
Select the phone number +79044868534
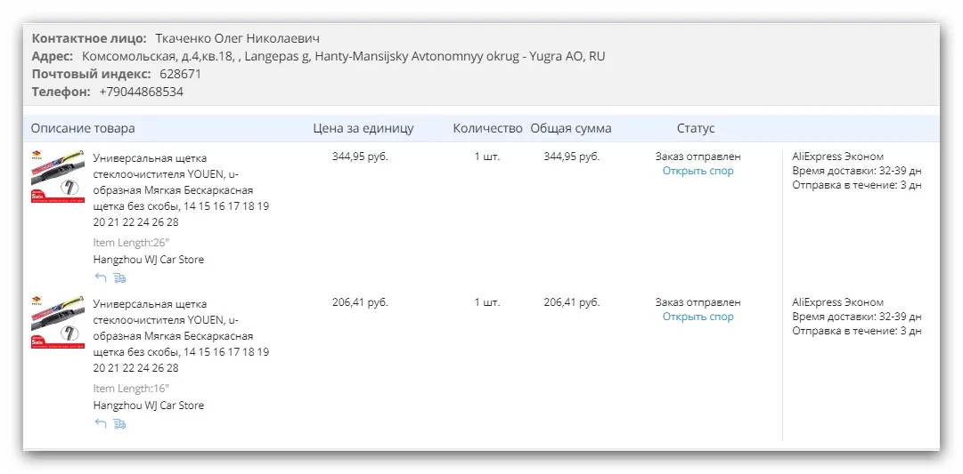(x=142, y=92)
